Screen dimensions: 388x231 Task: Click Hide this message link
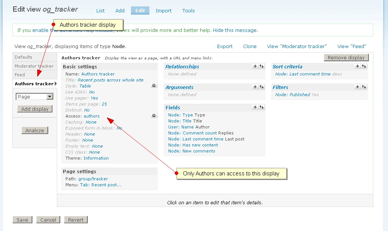coord(235,30)
